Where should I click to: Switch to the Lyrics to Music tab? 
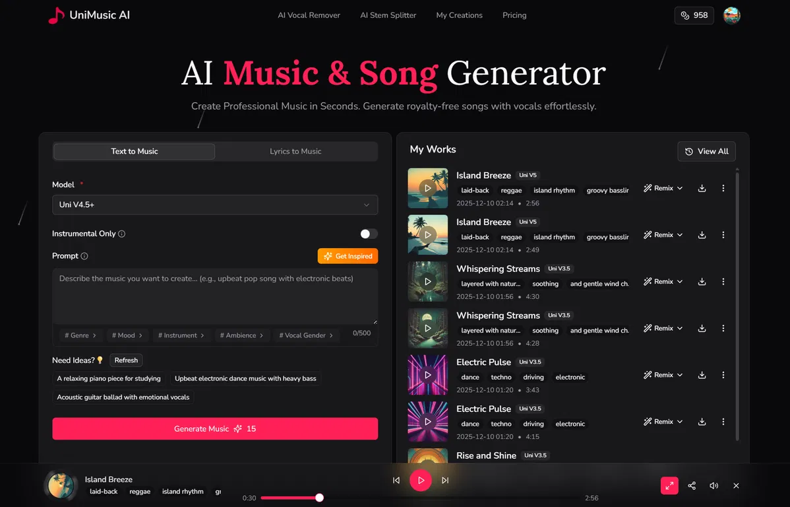coord(295,151)
